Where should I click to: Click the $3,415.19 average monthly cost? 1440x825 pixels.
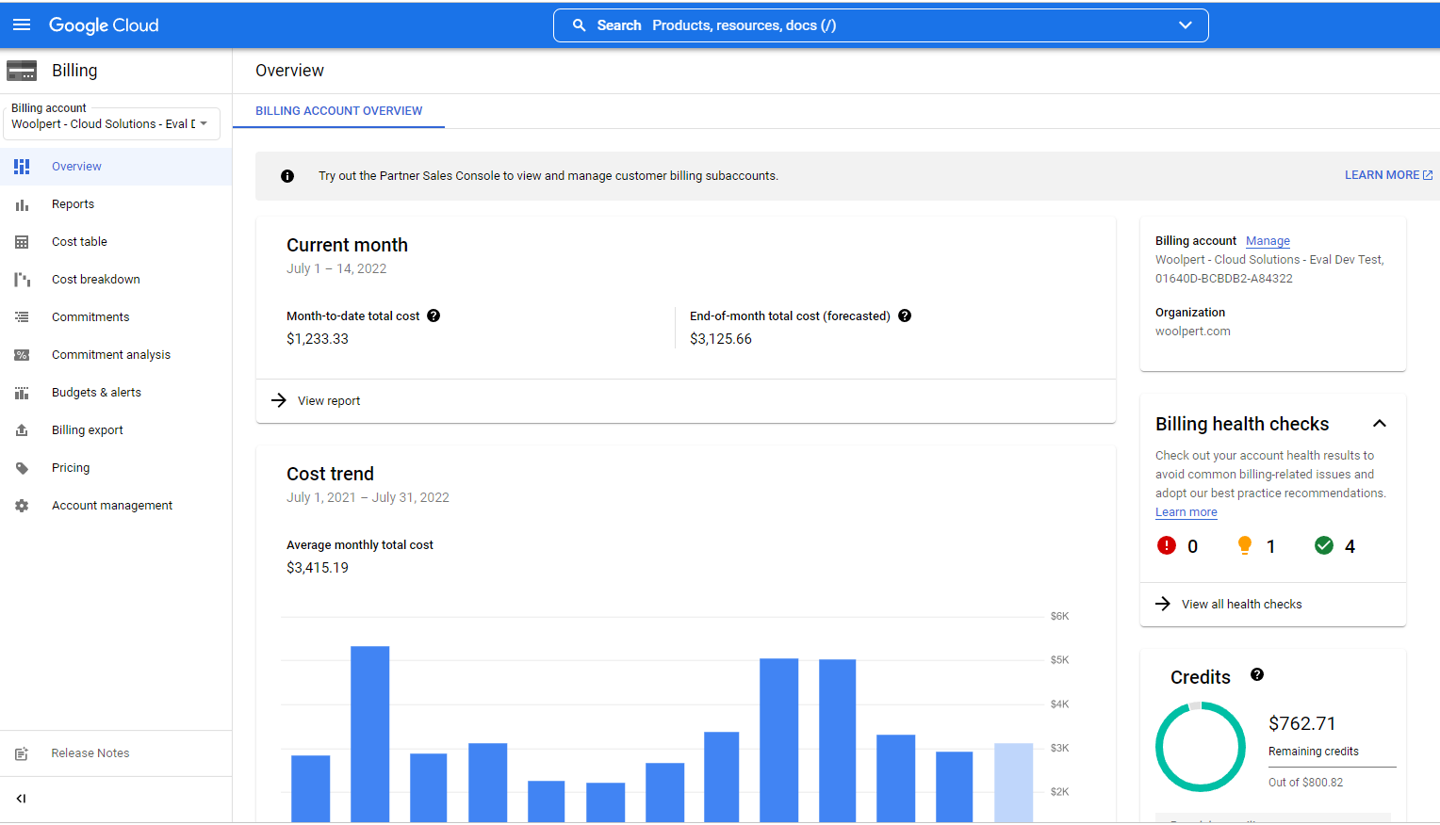tap(318, 568)
